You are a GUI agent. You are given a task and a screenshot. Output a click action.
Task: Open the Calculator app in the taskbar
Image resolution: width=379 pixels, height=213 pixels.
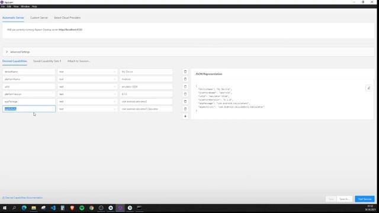tap(63, 208)
